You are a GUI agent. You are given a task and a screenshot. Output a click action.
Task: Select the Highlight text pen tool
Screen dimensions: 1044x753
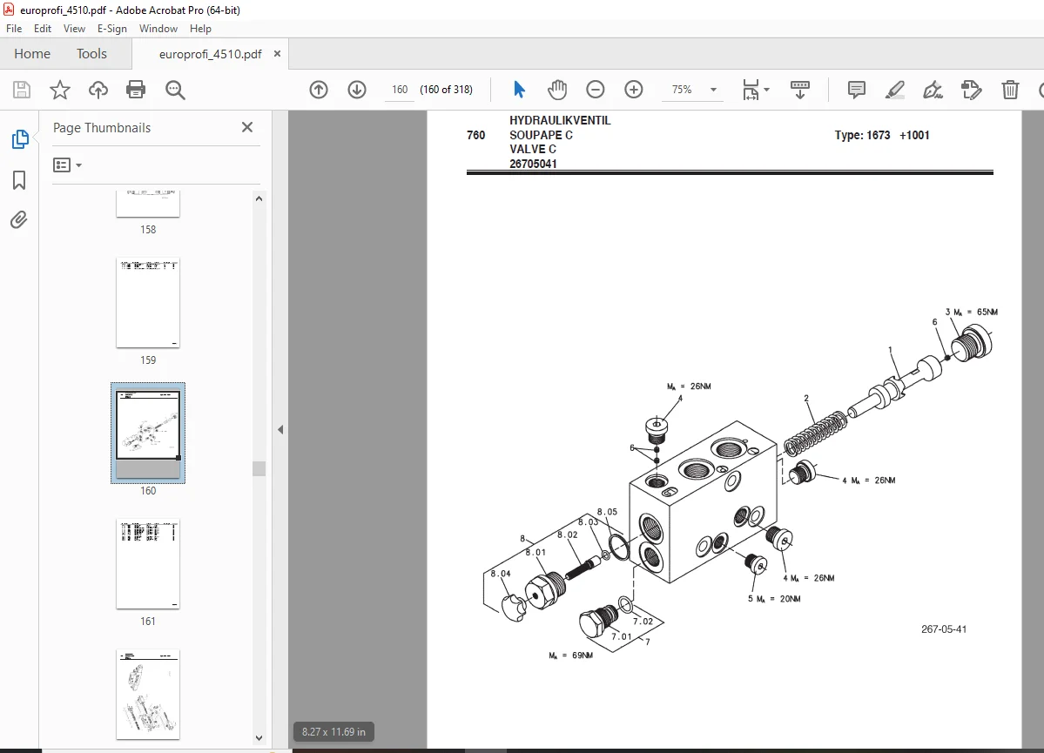894,89
